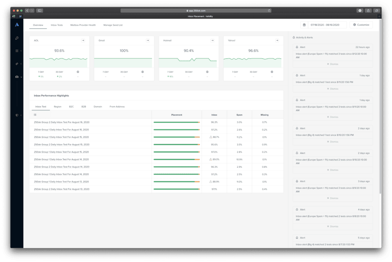The image size is (392, 262).
Task: Dismiss the 3 days ago alert
Action: pyautogui.click(x=333, y=198)
